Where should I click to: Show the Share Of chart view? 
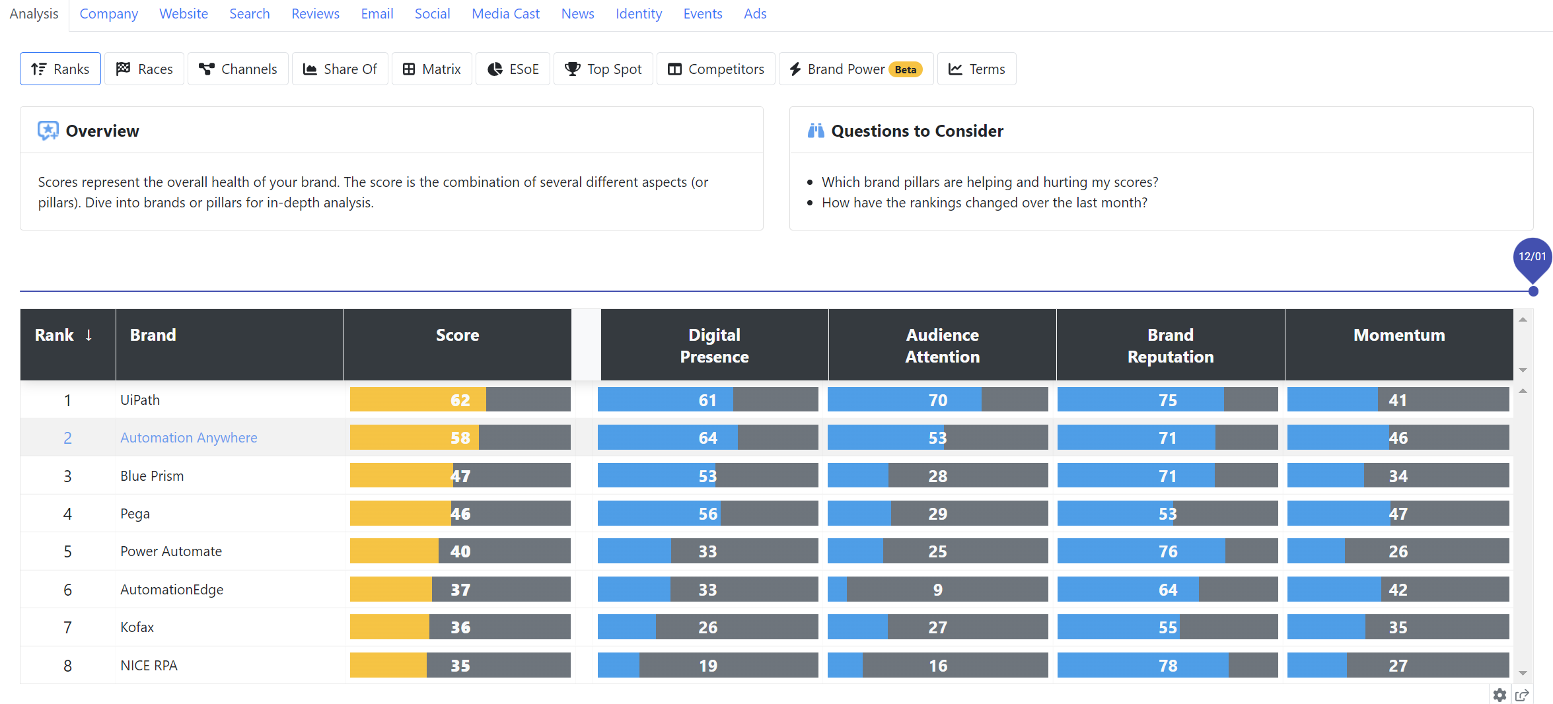pyautogui.click(x=340, y=69)
